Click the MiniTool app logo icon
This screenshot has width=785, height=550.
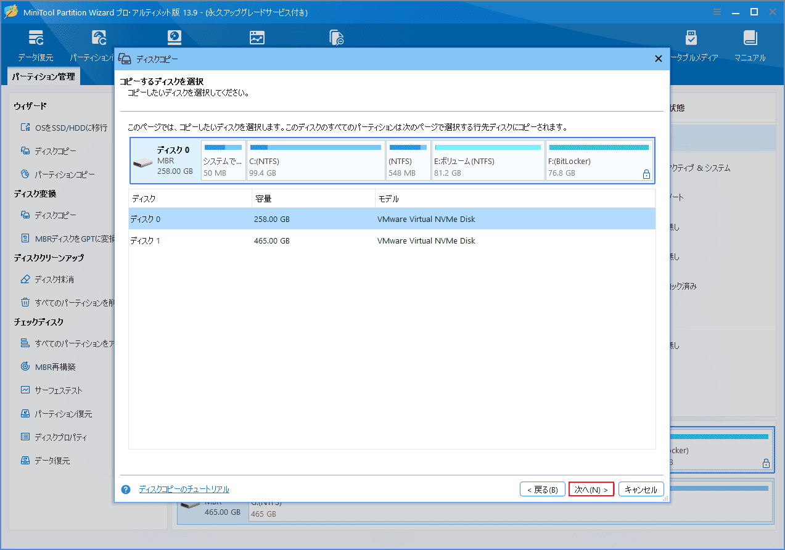10,12
